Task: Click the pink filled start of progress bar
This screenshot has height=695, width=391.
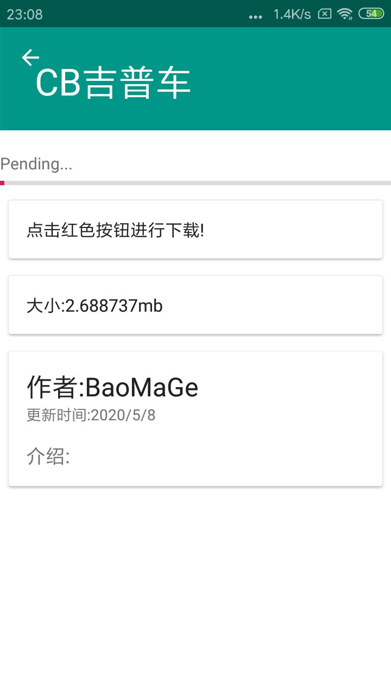Action: click(x=2, y=183)
